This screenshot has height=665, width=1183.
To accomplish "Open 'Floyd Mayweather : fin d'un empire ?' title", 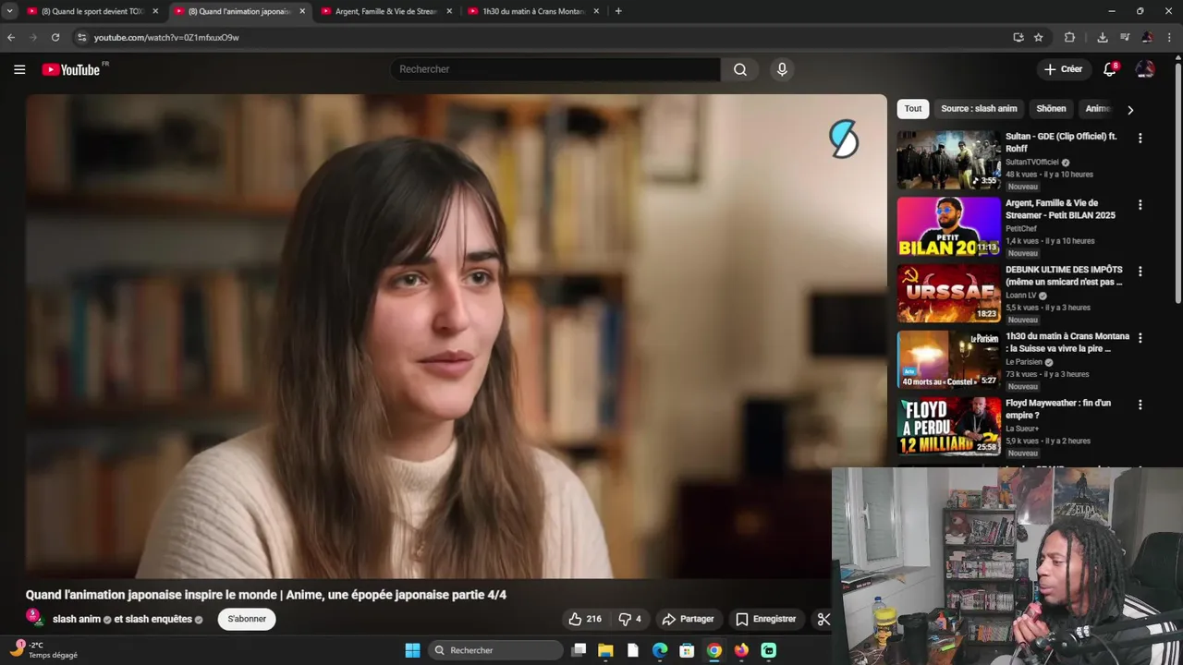I will [x=1058, y=409].
